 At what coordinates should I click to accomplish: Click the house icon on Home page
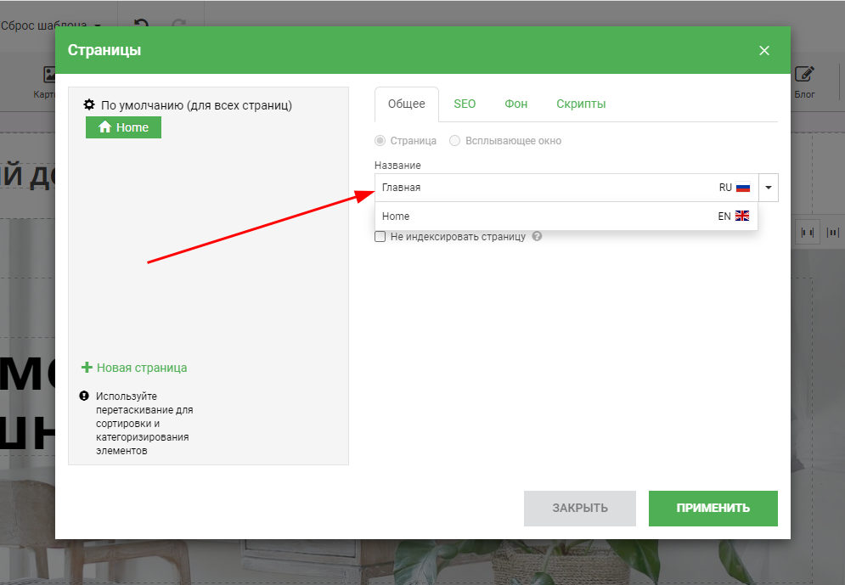click(105, 127)
